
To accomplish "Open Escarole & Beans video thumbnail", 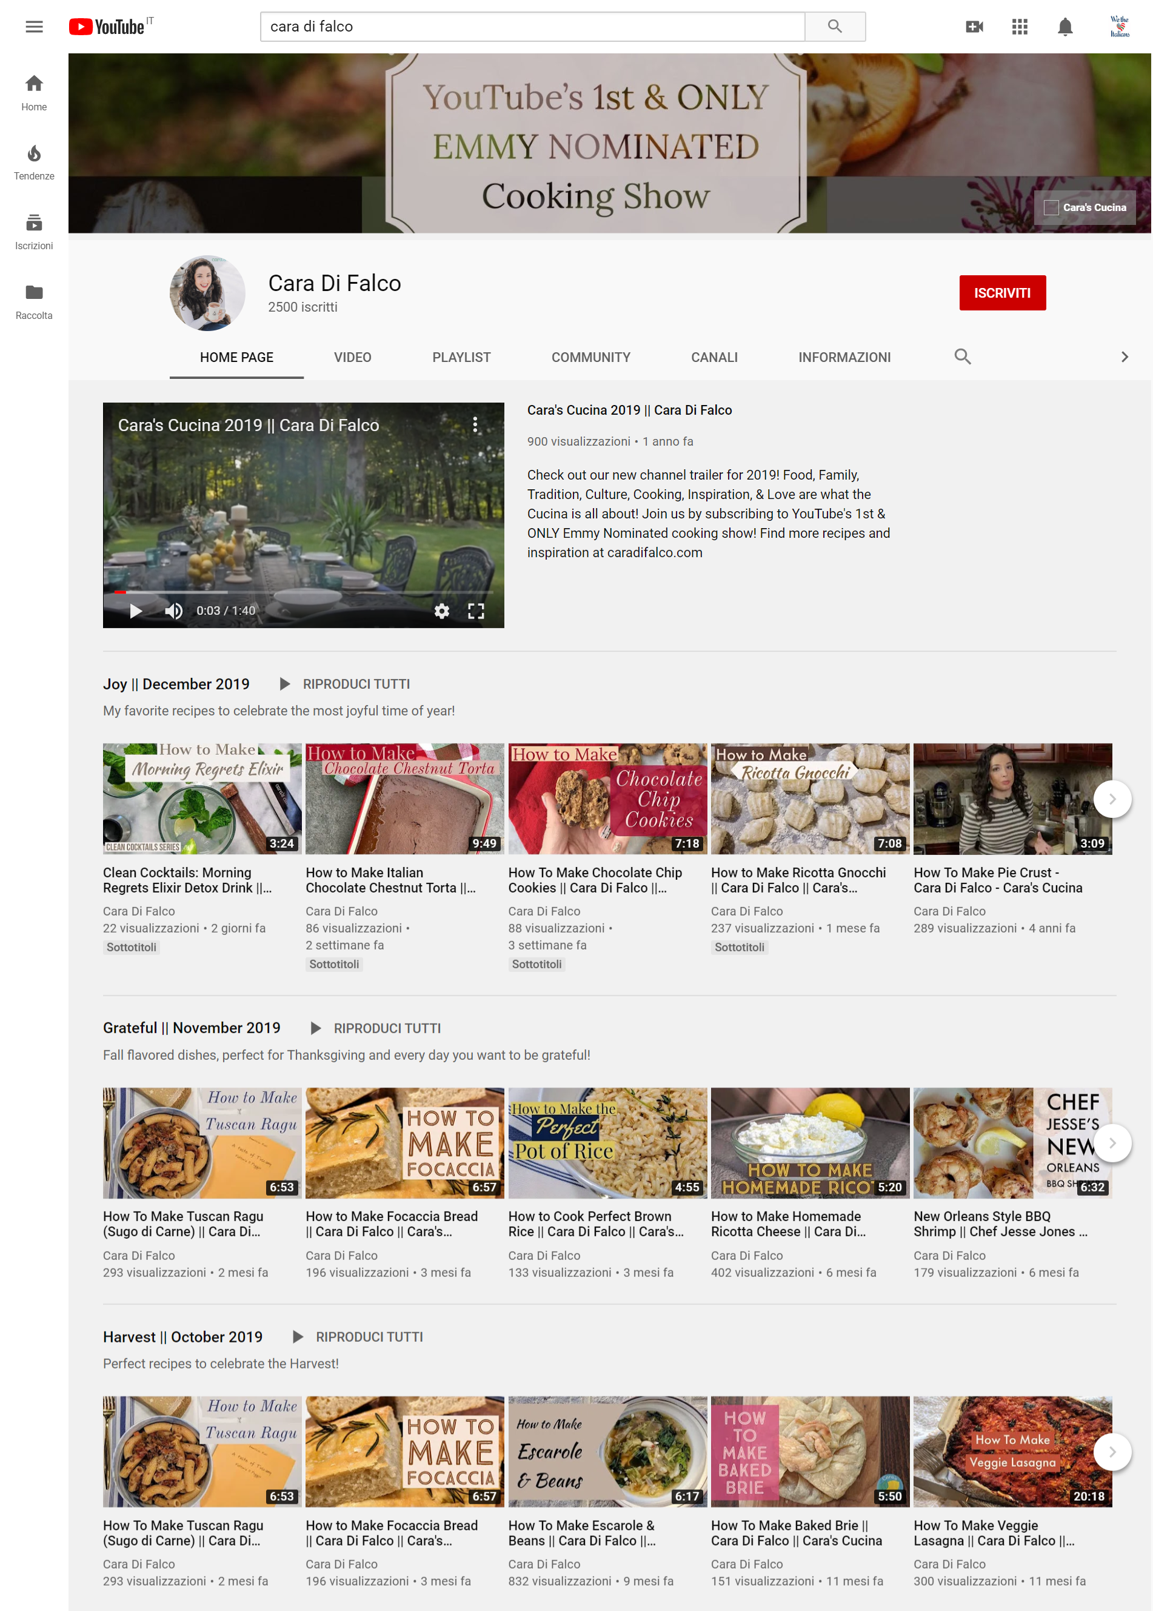I will tap(608, 1452).
